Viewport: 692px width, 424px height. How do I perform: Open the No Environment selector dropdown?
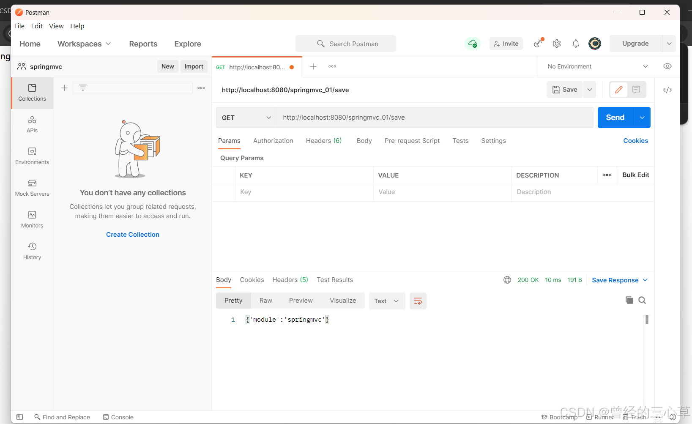pos(598,66)
